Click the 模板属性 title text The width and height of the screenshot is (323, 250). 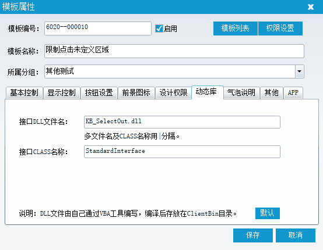(x=18, y=7)
